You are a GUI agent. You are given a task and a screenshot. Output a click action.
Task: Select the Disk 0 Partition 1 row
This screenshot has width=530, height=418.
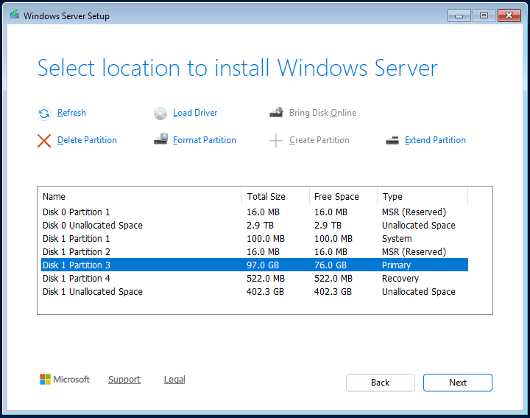255,212
